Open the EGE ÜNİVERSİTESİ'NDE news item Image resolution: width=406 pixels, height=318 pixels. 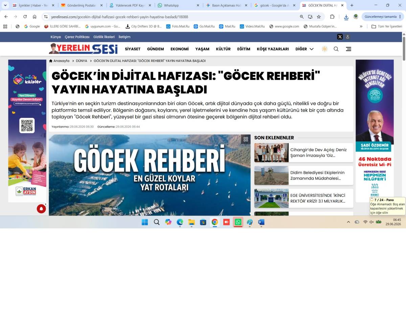[x=303, y=198]
